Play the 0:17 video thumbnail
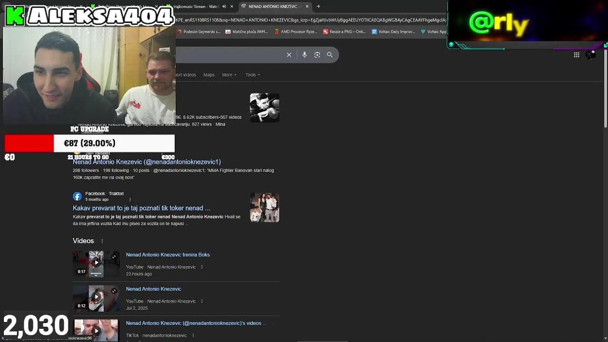This screenshot has height=342, width=608. pyautogui.click(x=96, y=263)
